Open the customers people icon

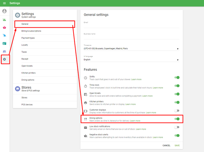tap(5, 51)
